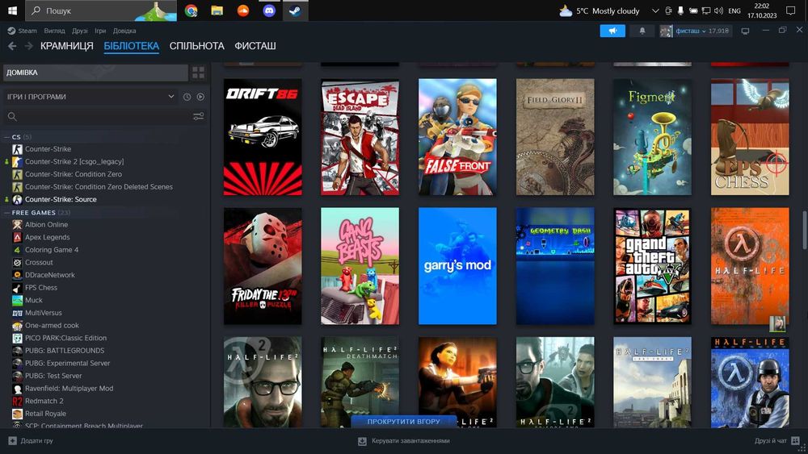Go back with the left arrow

point(12,46)
